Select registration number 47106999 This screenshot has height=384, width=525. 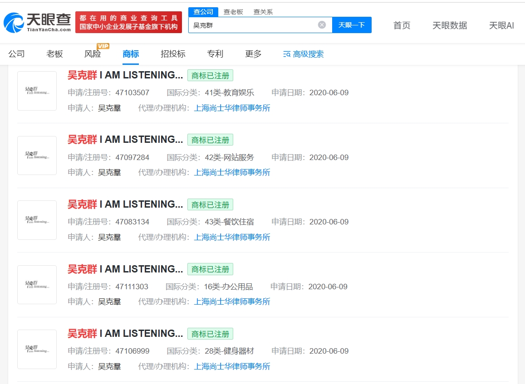tap(132, 351)
